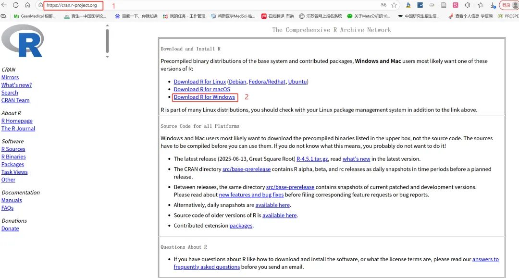Screen dimensions: 519x278
Task: Open the Task Views link
Action: click(x=14, y=172)
